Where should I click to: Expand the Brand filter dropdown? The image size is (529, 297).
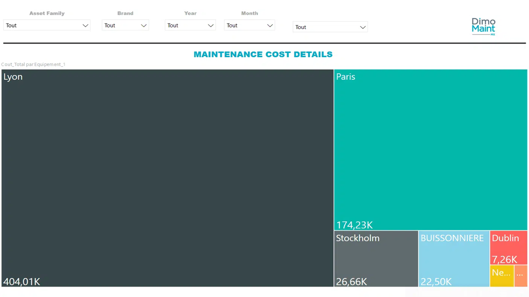click(x=125, y=25)
